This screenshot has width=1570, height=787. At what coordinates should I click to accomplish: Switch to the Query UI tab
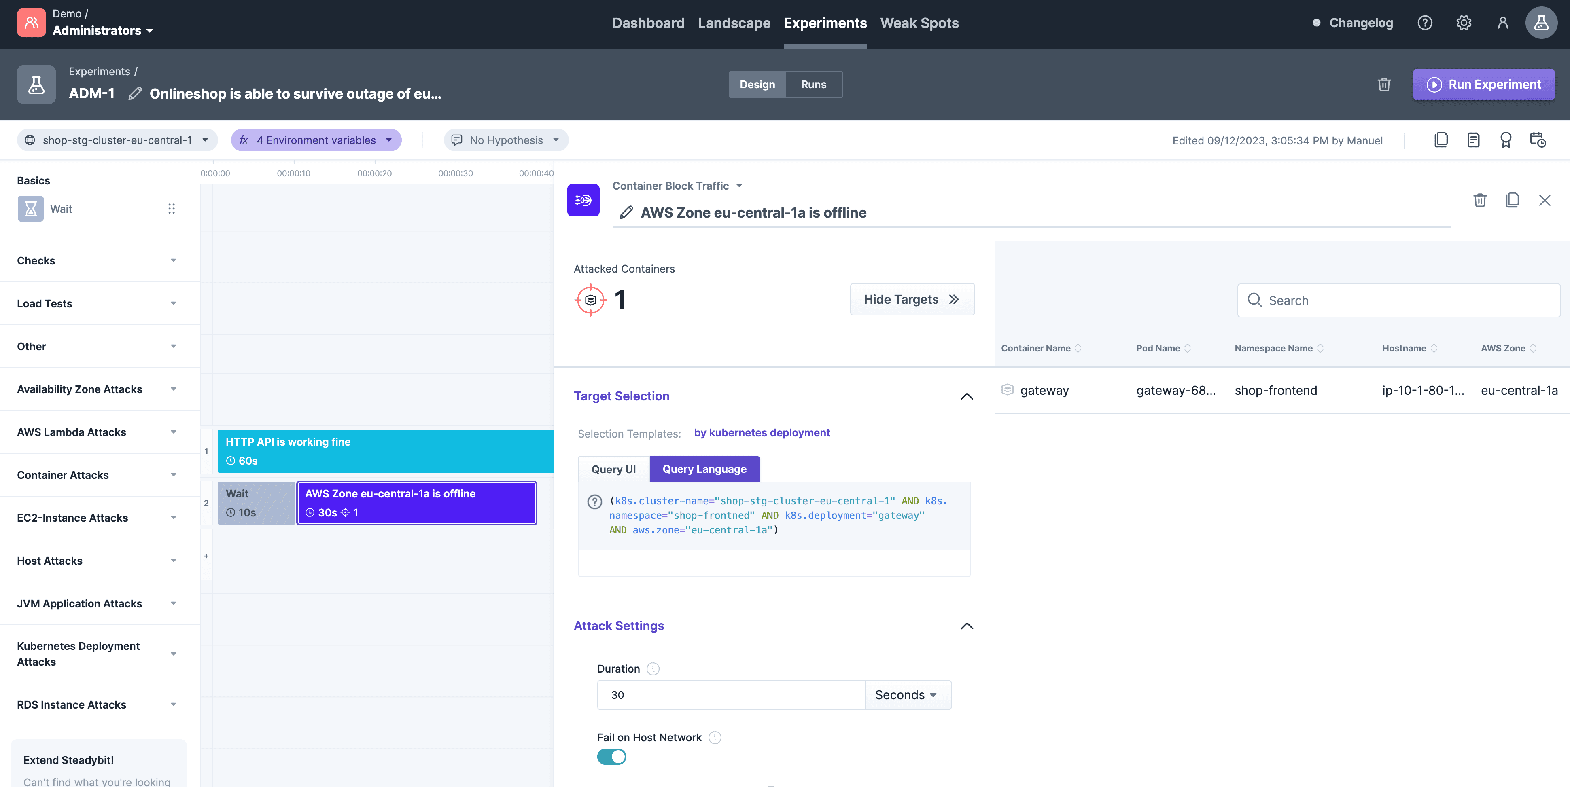coord(613,469)
